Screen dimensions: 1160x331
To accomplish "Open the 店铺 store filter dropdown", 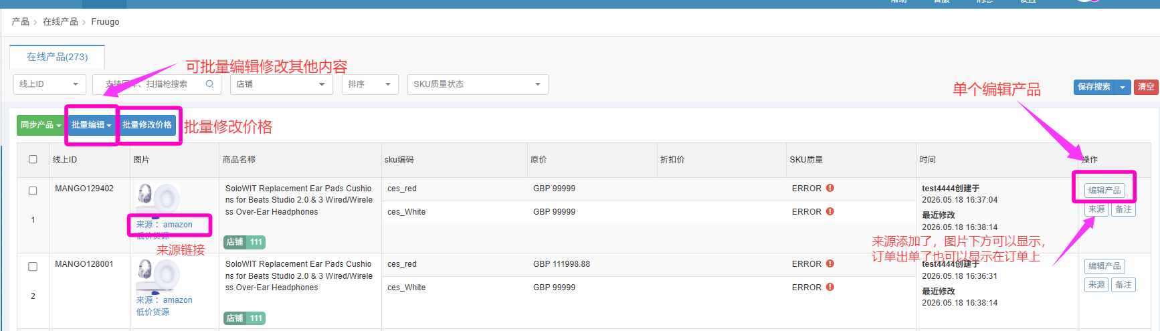I will [x=282, y=84].
